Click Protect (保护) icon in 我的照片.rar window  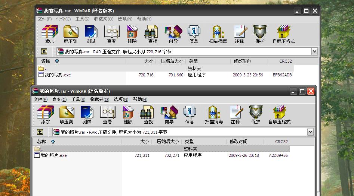pos(256,115)
